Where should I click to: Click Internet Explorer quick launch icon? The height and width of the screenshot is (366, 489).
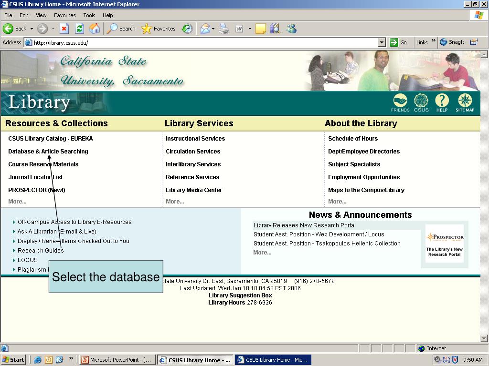38,360
